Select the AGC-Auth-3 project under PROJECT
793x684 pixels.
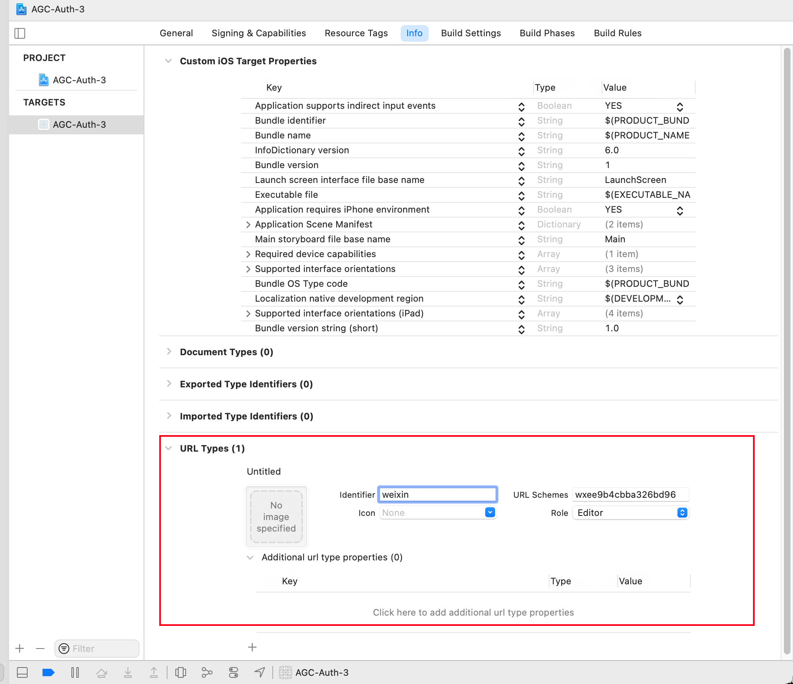point(79,80)
